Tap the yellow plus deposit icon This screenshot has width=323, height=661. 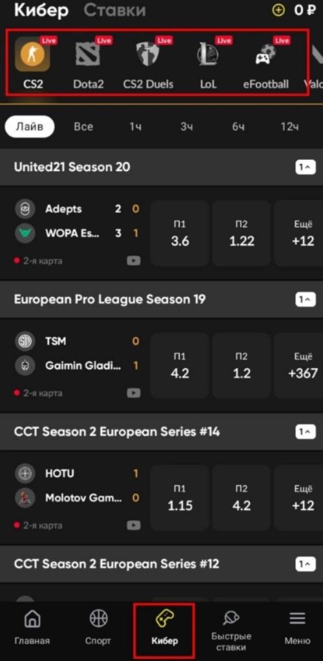coord(278,10)
